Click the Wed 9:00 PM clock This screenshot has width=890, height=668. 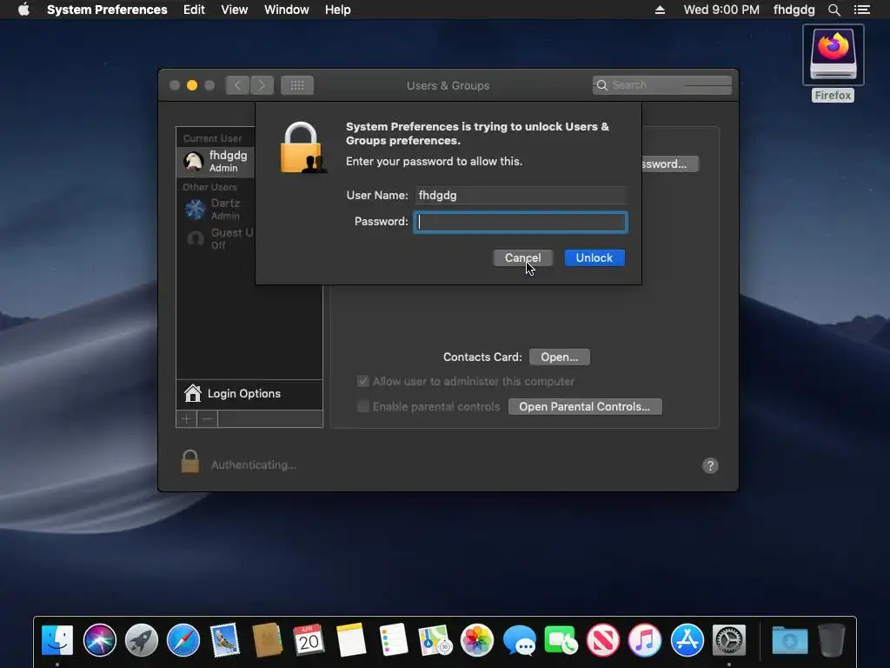[721, 10]
